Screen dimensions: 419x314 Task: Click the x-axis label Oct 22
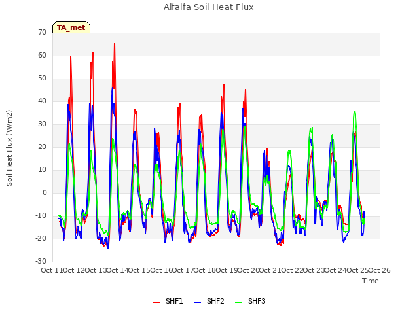(x=292, y=270)
